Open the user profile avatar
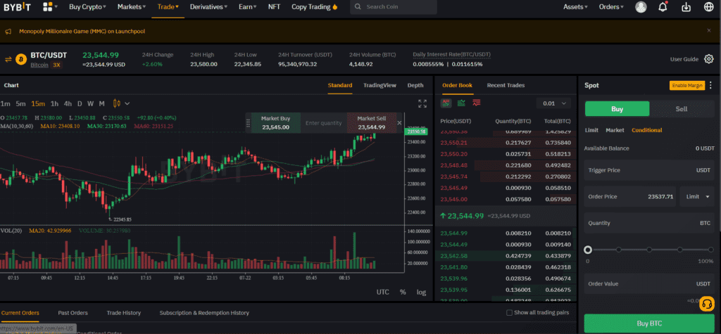The image size is (721, 334). coord(641,7)
